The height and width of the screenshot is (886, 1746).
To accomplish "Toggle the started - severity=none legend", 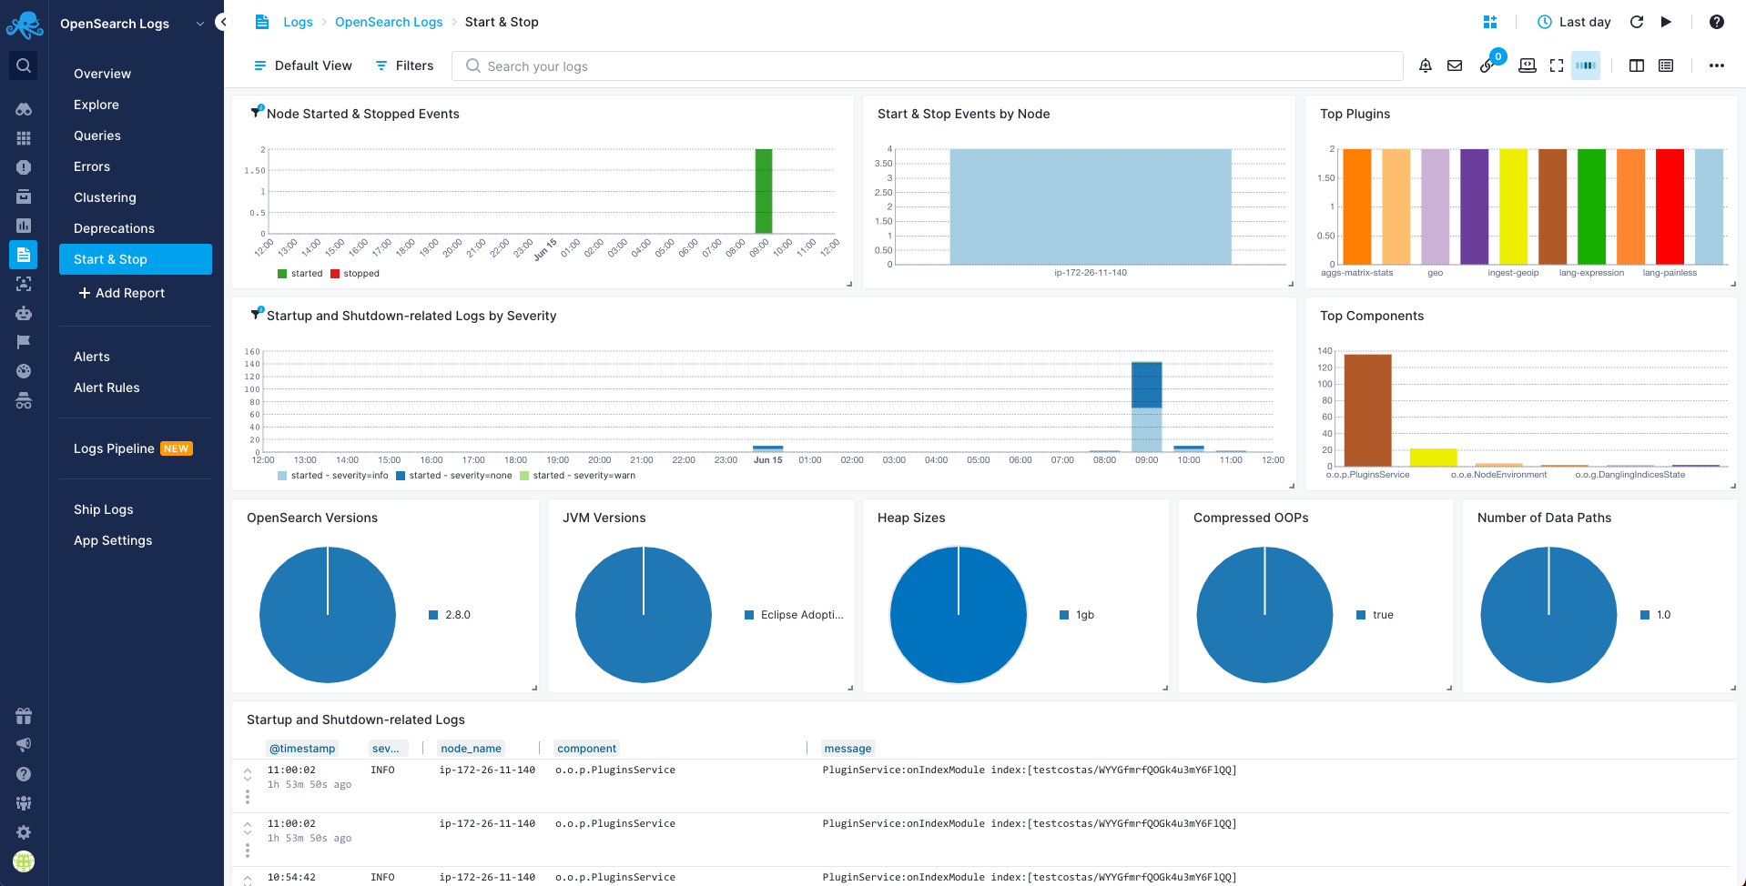I will 454,476.
